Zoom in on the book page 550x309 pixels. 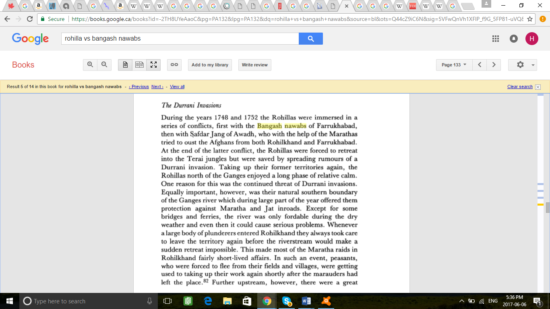(90, 65)
